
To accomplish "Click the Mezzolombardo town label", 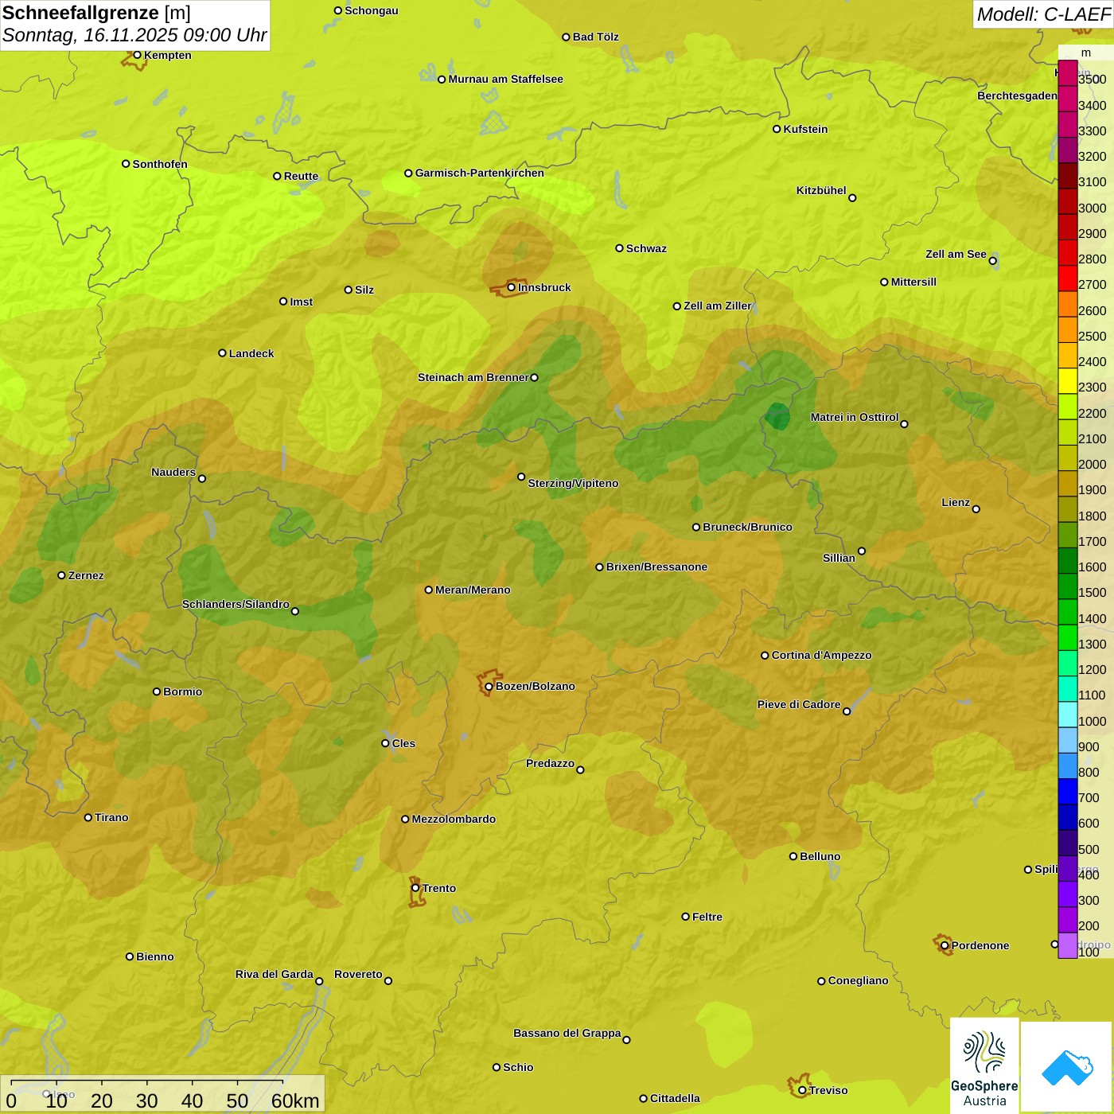I will (x=454, y=819).
